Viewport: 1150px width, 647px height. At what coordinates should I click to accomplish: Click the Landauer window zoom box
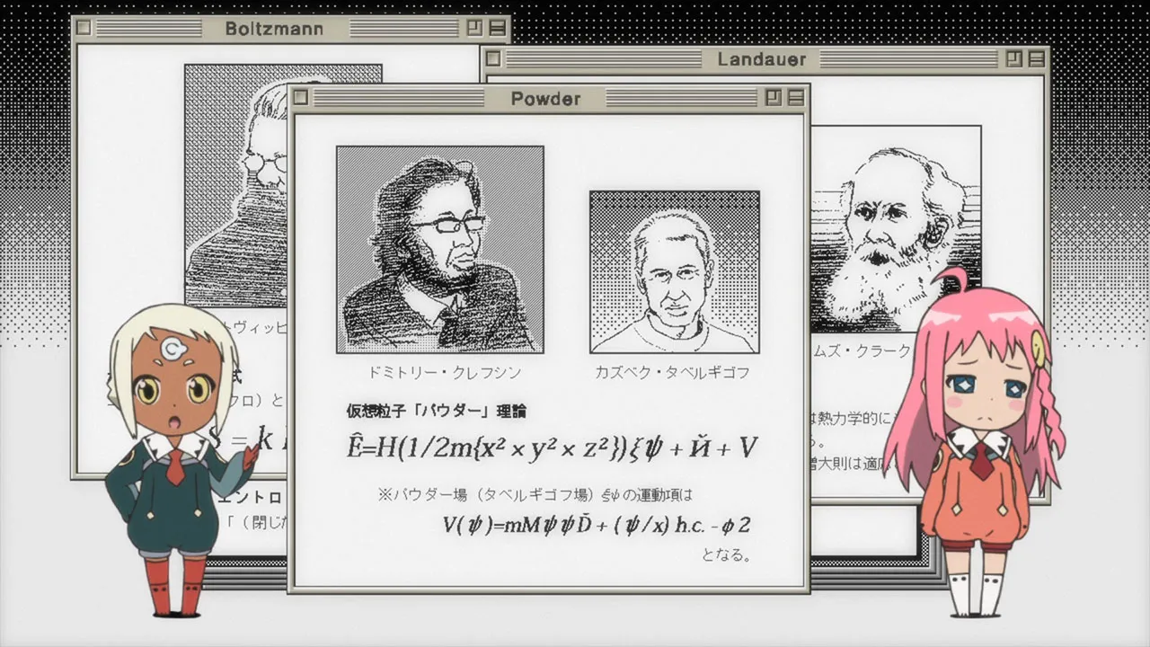[x=1013, y=59]
